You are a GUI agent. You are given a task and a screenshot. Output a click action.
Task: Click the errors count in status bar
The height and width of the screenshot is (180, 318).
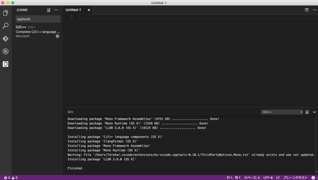(x=7, y=178)
